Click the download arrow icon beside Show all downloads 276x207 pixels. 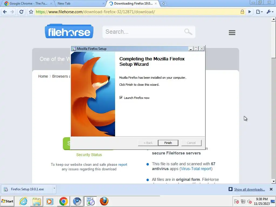[230, 189]
